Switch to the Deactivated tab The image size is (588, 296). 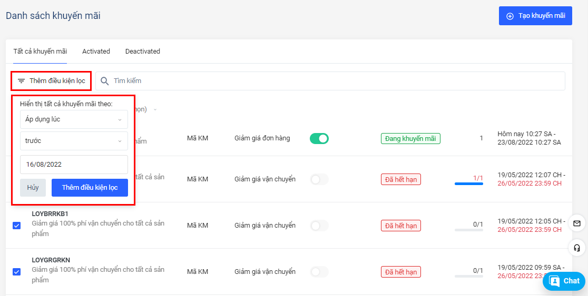(143, 52)
